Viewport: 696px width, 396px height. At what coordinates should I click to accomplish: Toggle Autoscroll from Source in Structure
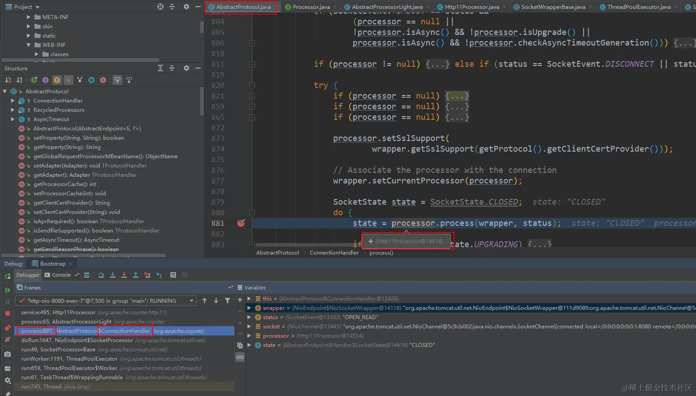pos(129,80)
